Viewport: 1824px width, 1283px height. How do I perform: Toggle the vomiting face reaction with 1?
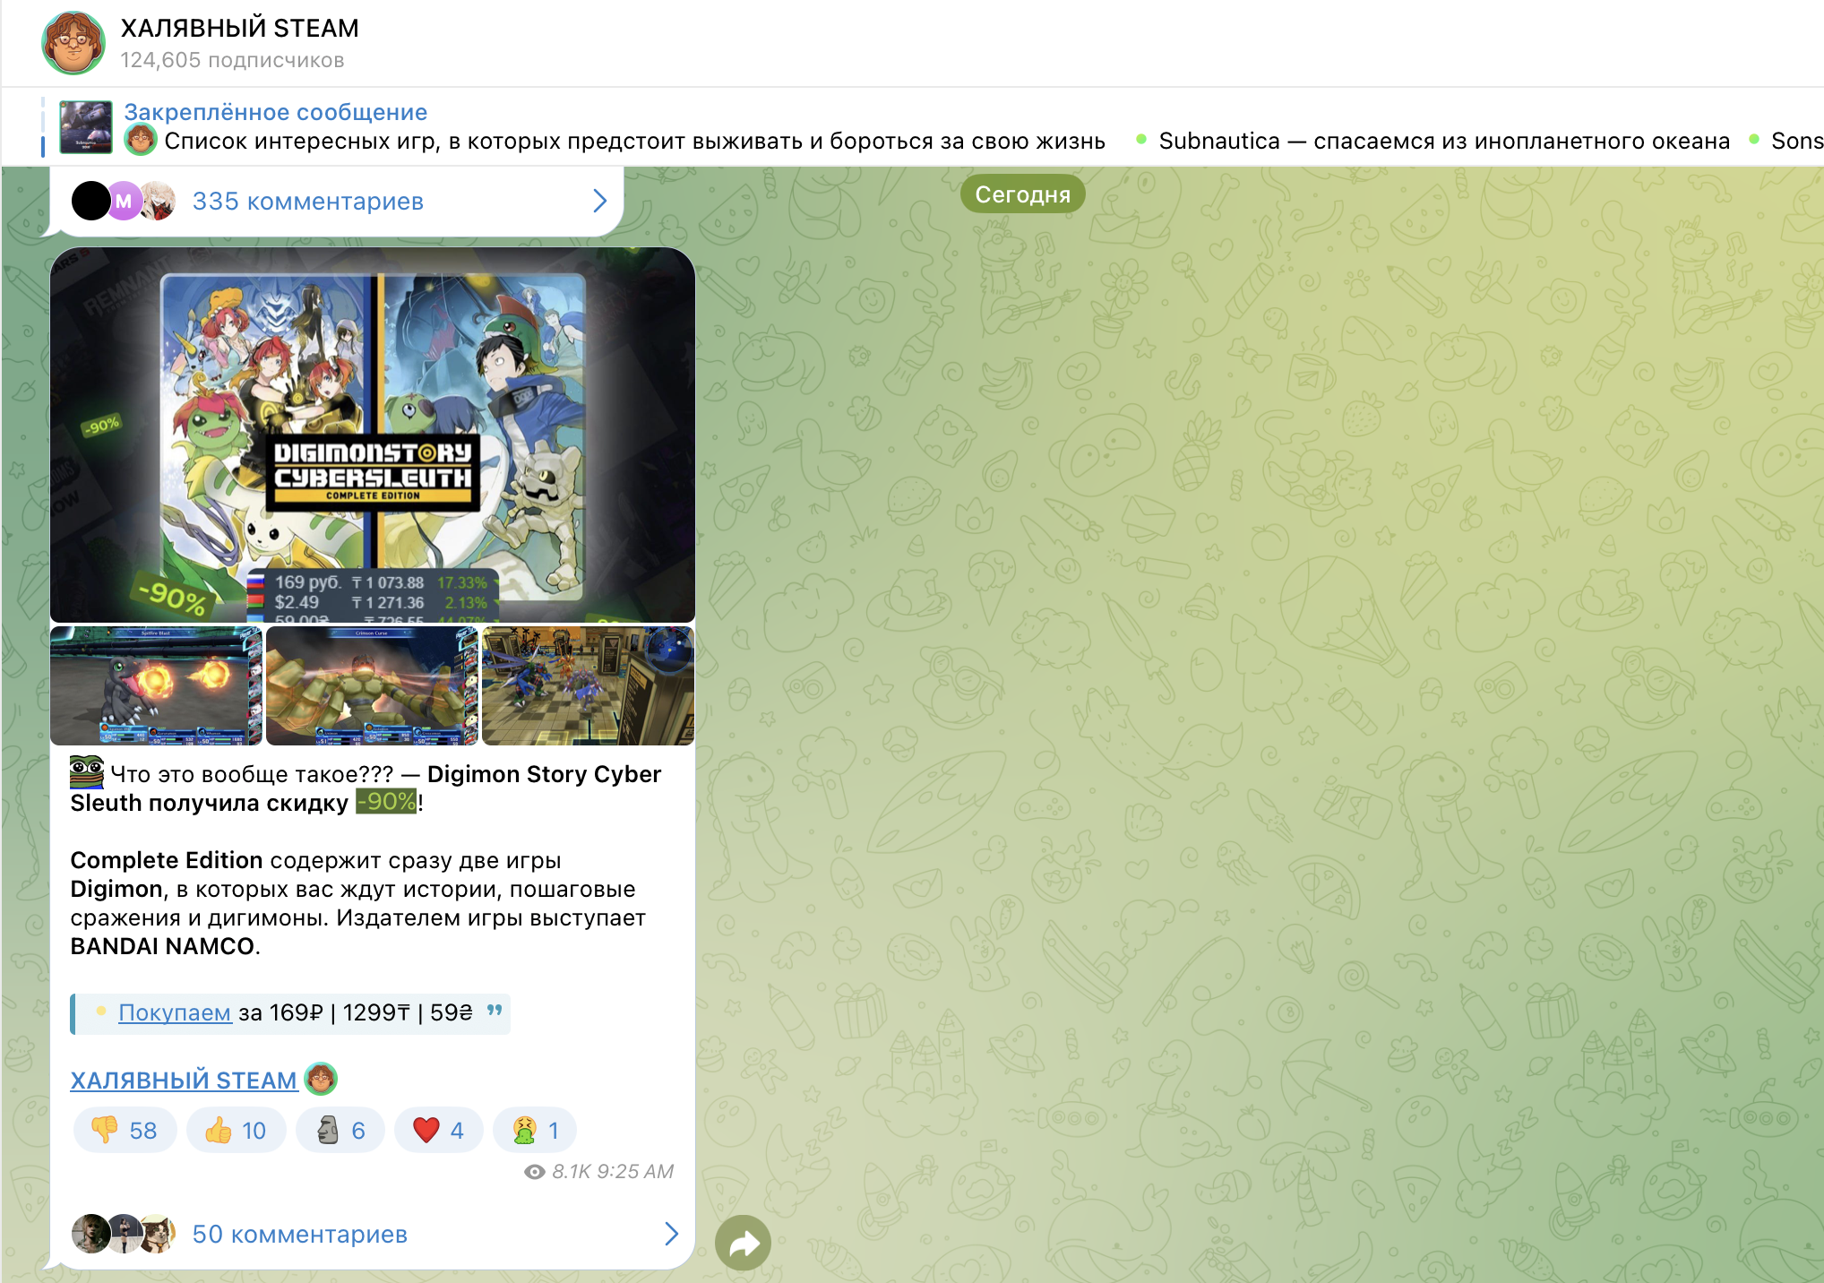[535, 1130]
